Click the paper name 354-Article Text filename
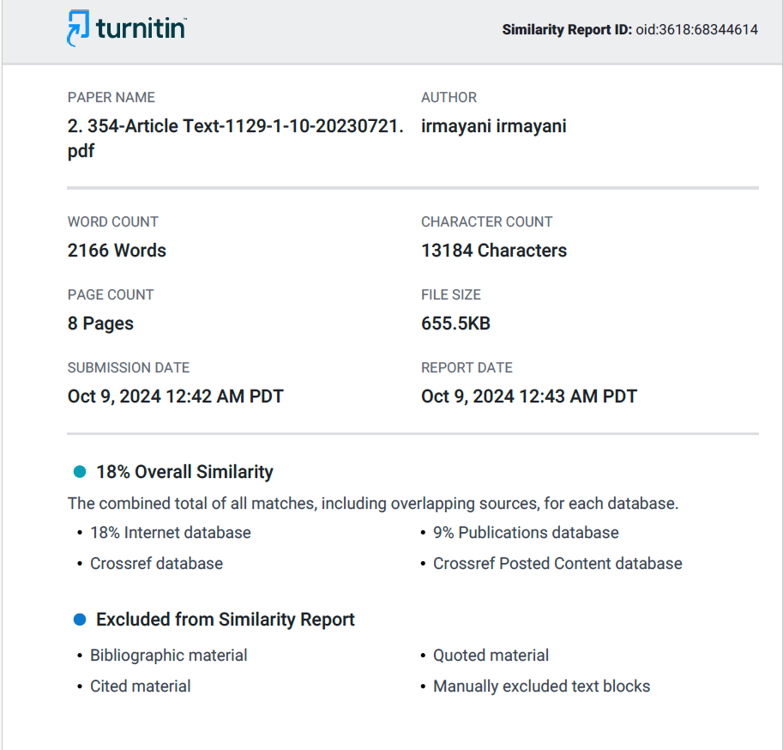Image resolution: width=783 pixels, height=750 pixels. coord(235,138)
